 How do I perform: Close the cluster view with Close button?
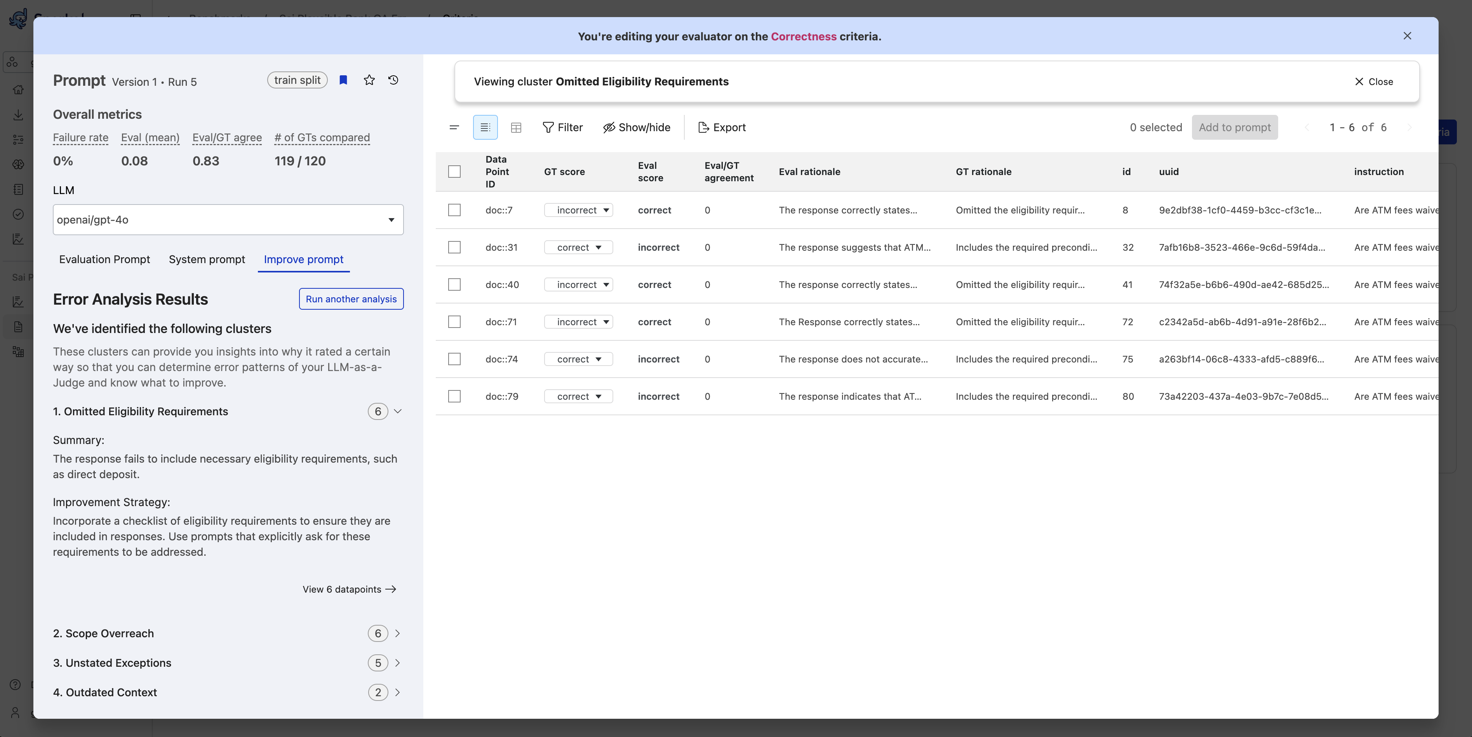pyautogui.click(x=1374, y=82)
